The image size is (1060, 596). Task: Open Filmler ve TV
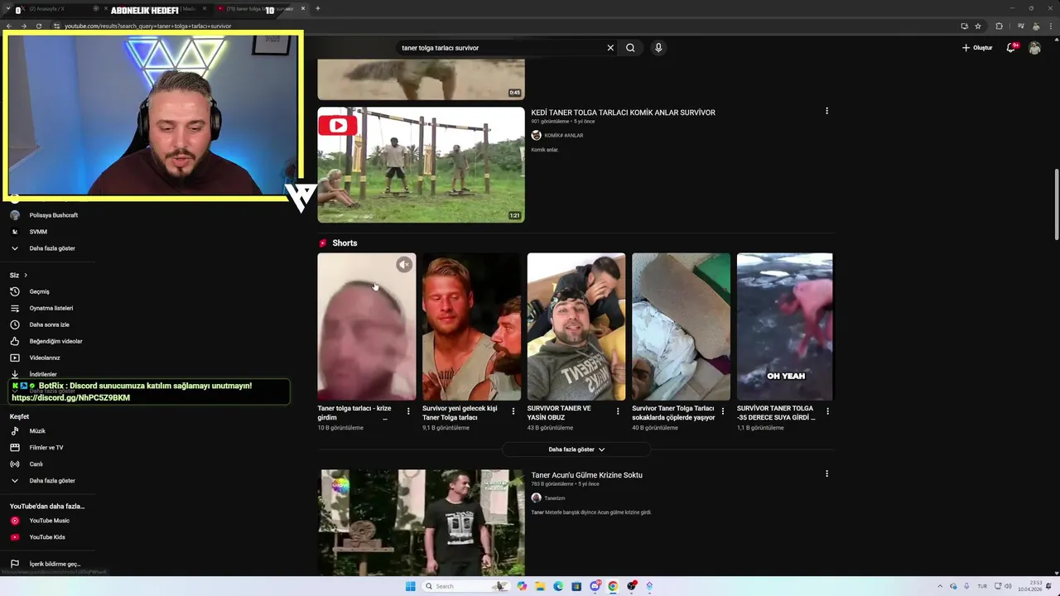tap(46, 448)
